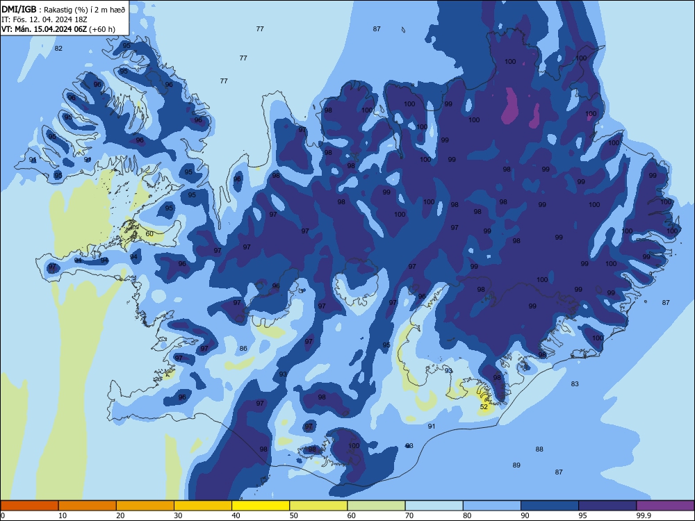Click the pale yellow 50–60 legend swatch

[x=319, y=506]
